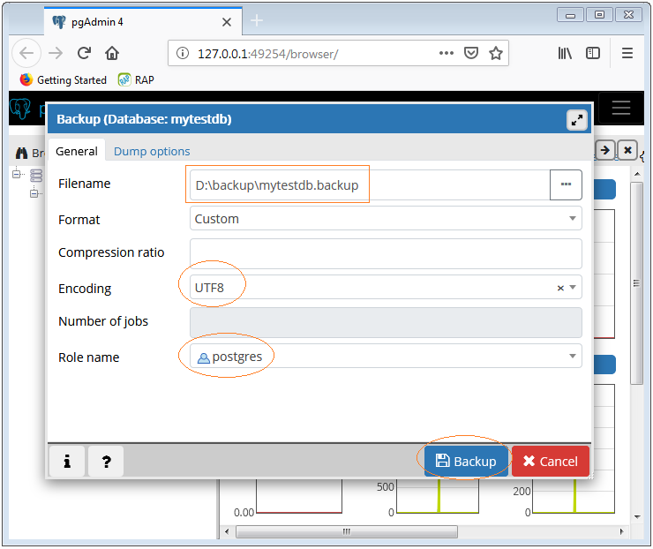Open the Firefox hamburger menu
The height and width of the screenshot is (549, 653).
point(627,53)
